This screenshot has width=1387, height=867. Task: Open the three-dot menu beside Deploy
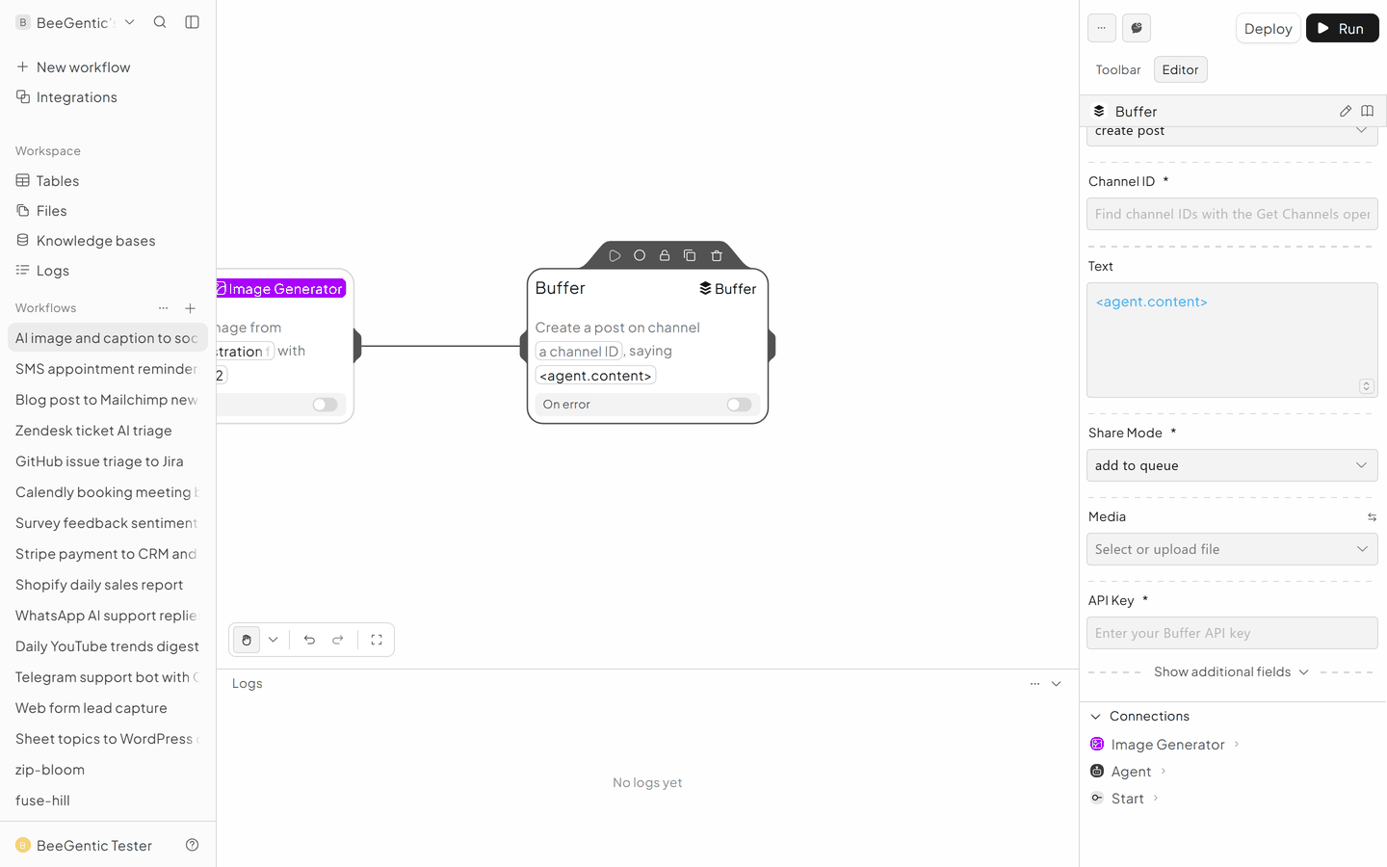(1102, 28)
